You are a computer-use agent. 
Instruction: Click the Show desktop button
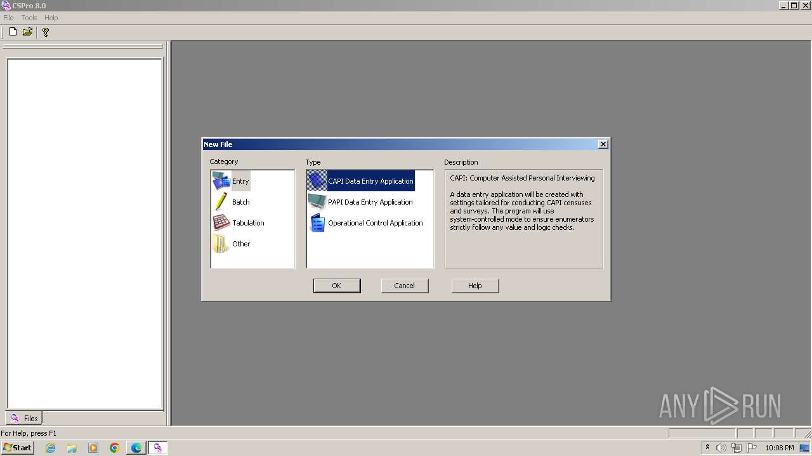[x=806, y=448]
